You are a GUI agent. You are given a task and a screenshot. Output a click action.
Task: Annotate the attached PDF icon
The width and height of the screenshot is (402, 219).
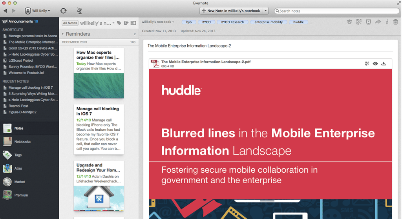click(367, 64)
